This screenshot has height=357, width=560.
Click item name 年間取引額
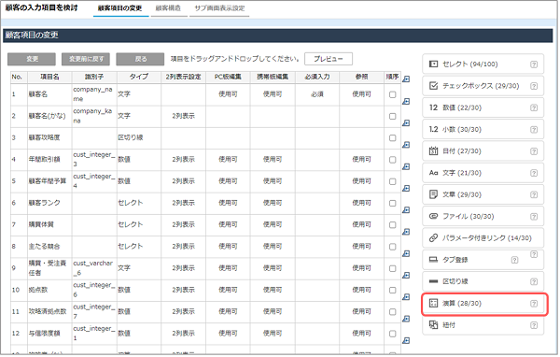point(44,160)
